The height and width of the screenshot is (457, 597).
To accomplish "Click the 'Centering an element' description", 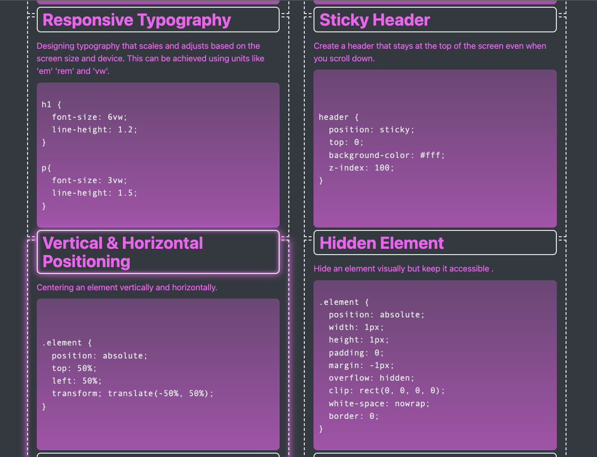I will (x=127, y=287).
